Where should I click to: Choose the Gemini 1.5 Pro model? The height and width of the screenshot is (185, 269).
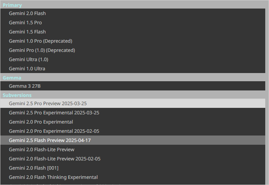click(x=25, y=23)
